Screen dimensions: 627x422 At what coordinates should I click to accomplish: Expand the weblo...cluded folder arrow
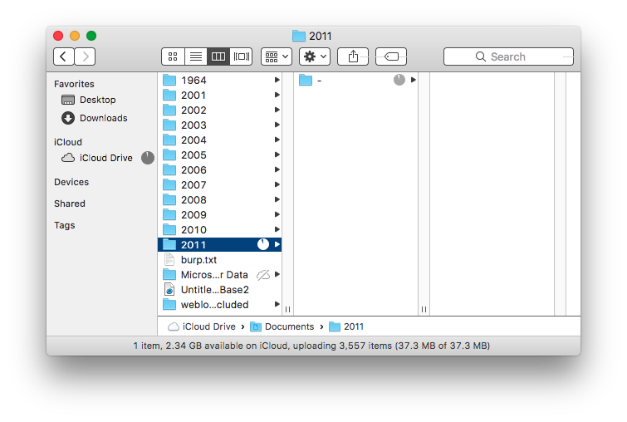click(x=277, y=304)
